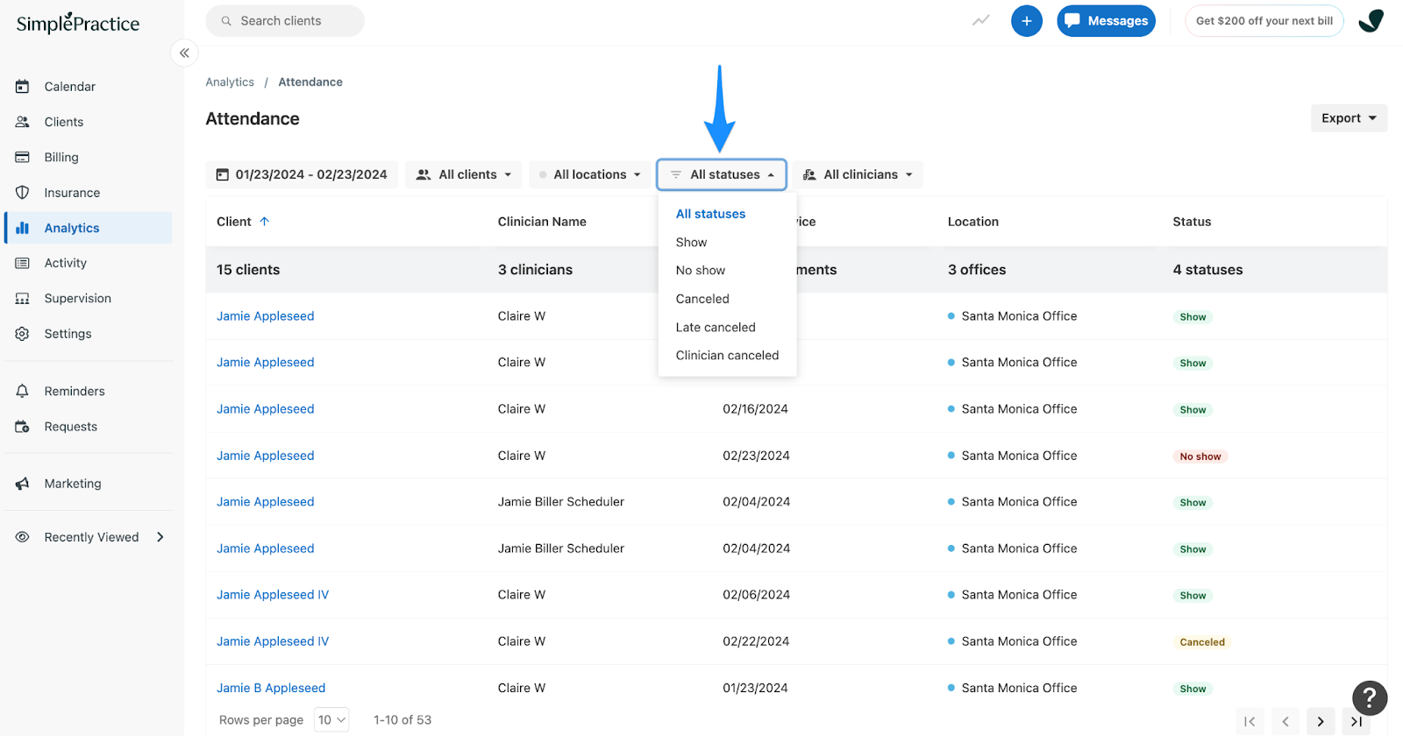Viewport: 1403px width, 736px height.
Task: Open Jamie Appleseed IV row with Canceled status
Action: point(273,641)
